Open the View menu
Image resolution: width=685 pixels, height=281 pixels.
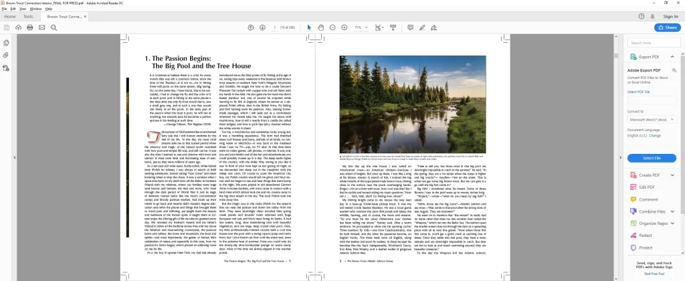tap(23, 9)
